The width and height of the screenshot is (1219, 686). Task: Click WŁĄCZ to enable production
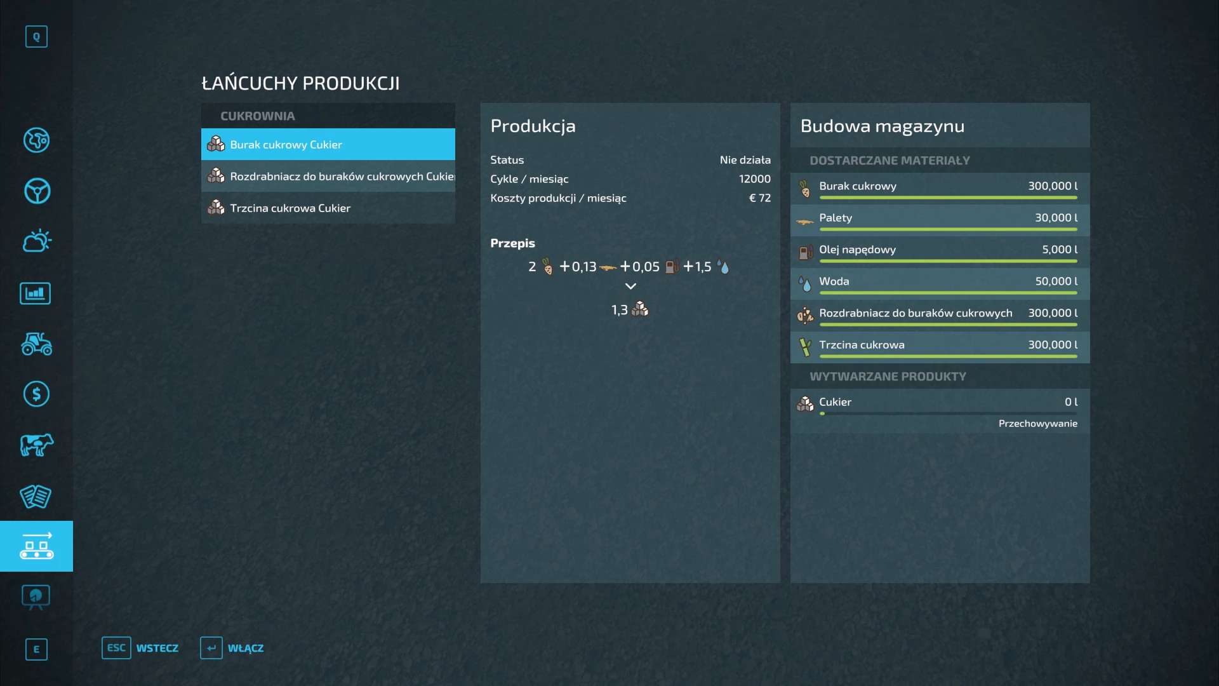(x=232, y=648)
